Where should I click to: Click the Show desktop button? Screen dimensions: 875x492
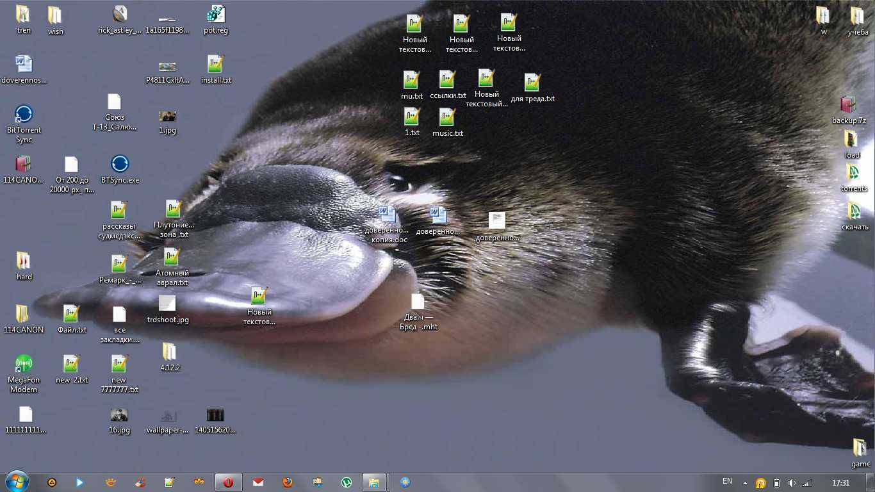(x=871, y=483)
